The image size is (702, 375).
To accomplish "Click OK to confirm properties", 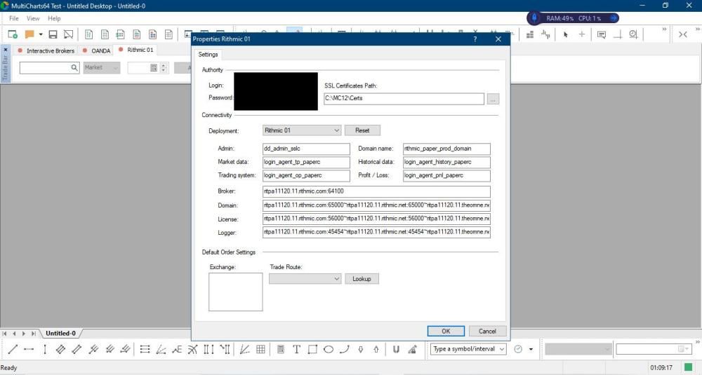I will [x=446, y=331].
